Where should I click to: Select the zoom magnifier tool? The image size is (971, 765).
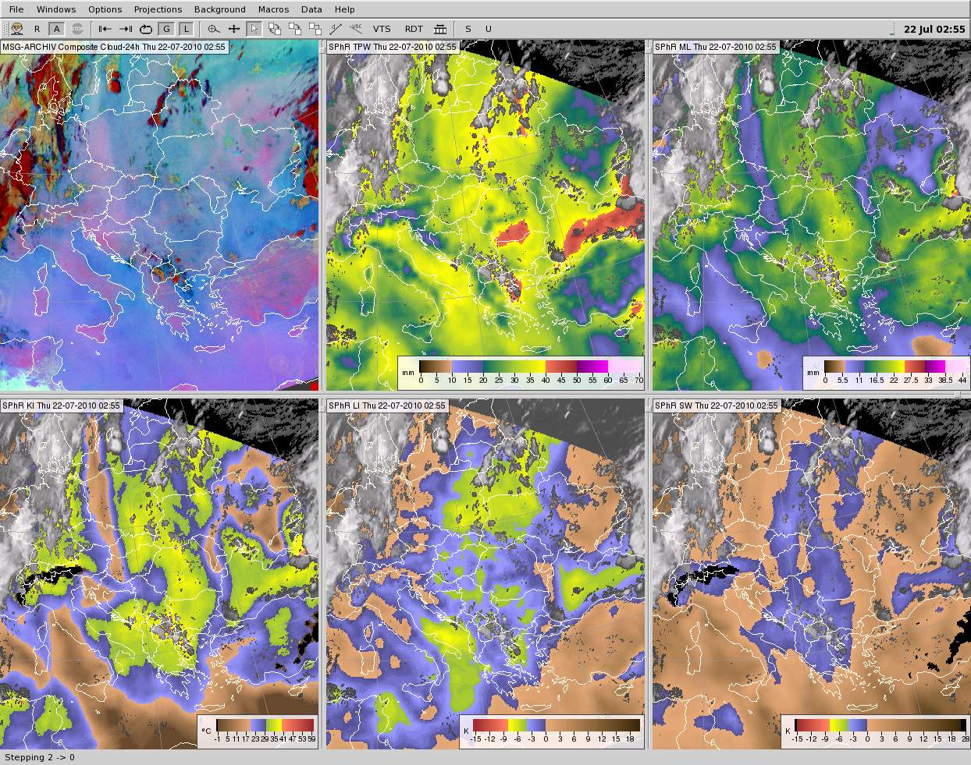[213, 29]
